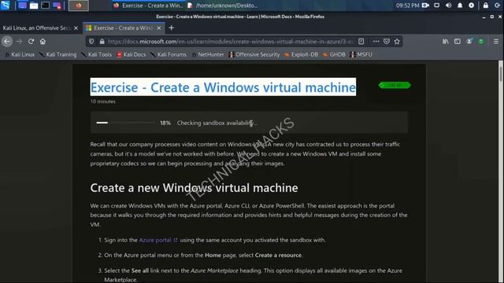Open the Kali Docs bookmark
The image size is (504, 283).
tap(132, 54)
